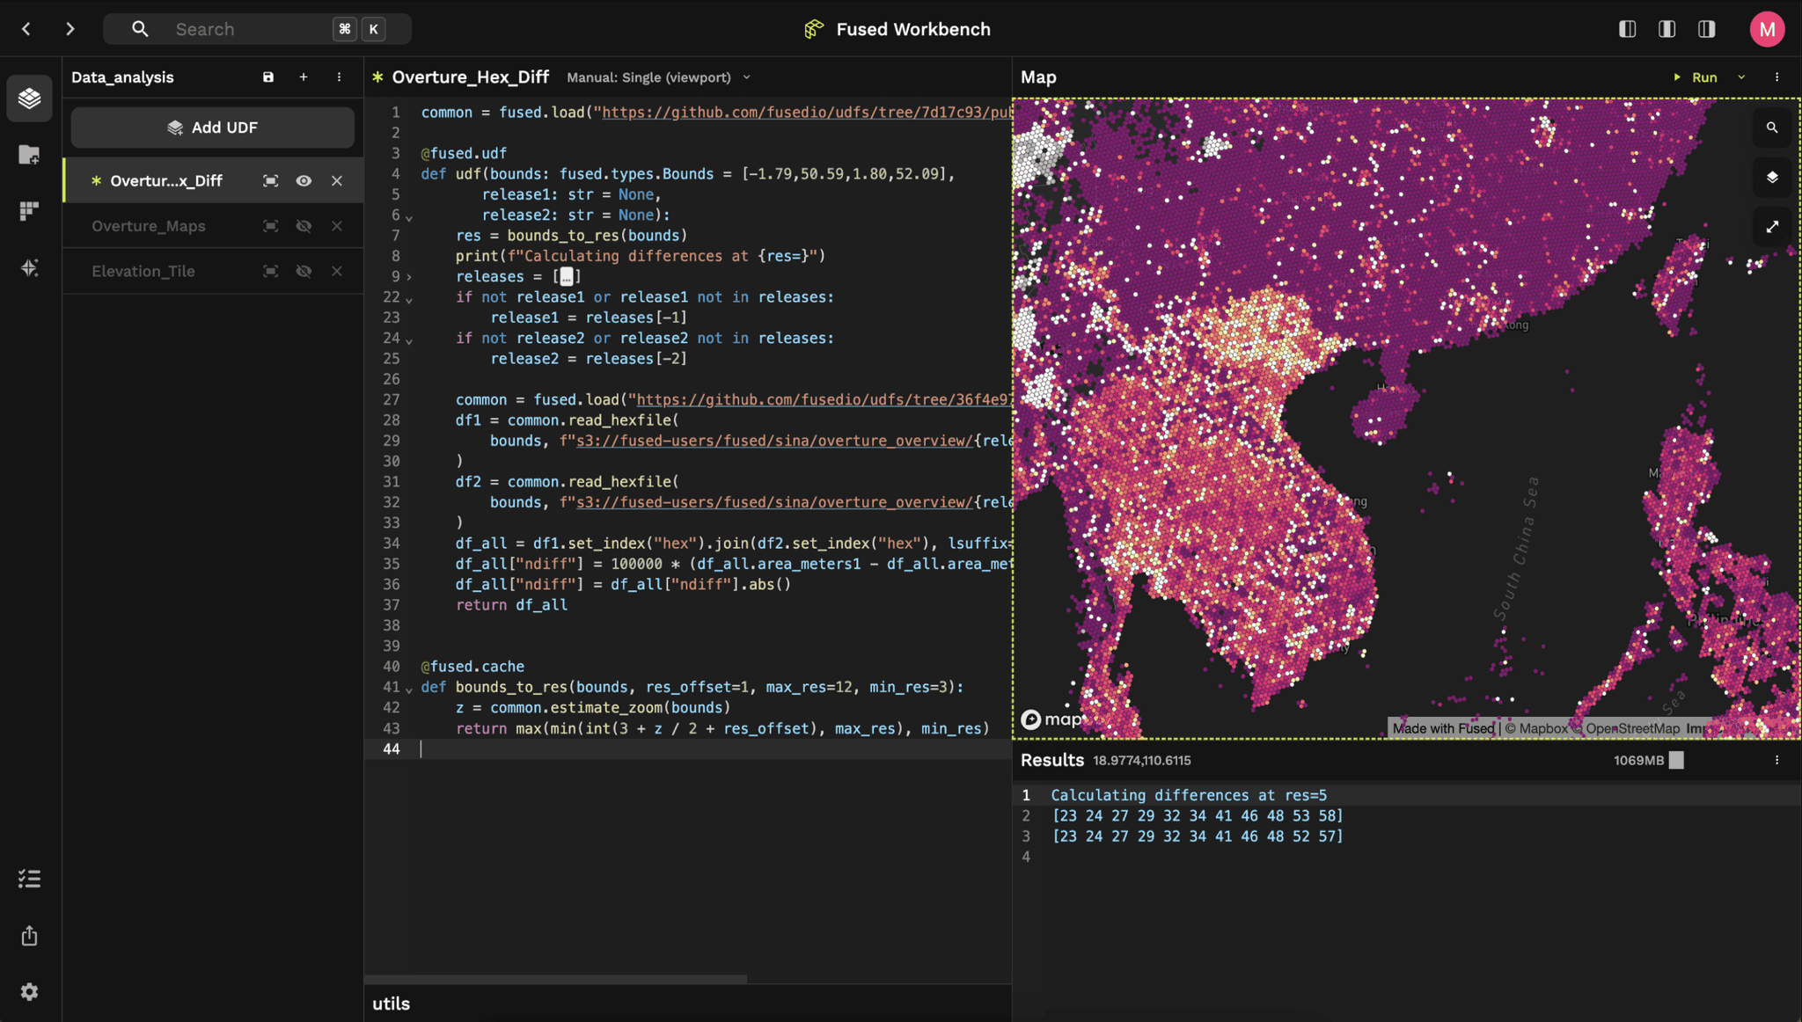Open the map layers stack button
This screenshot has width=1802, height=1022.
(x=1771, y=177)
